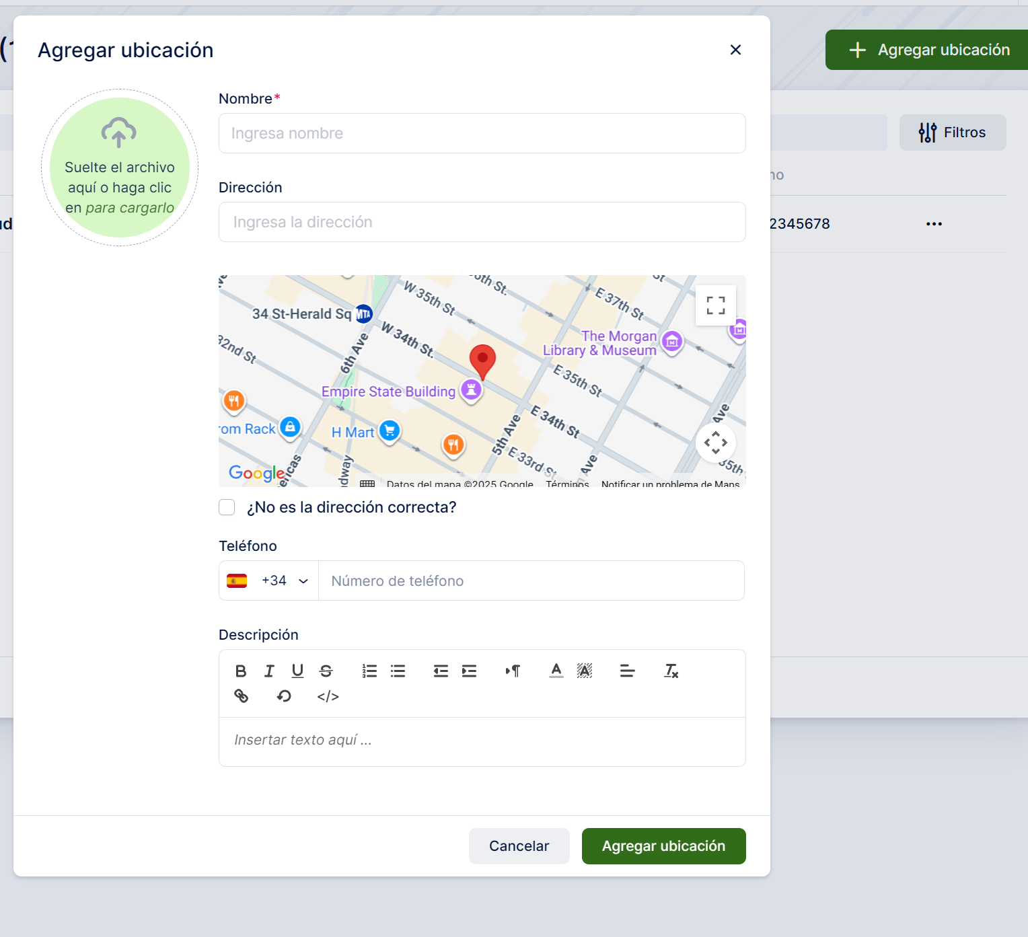Switch map to fullscreen view

pos(715,305)
